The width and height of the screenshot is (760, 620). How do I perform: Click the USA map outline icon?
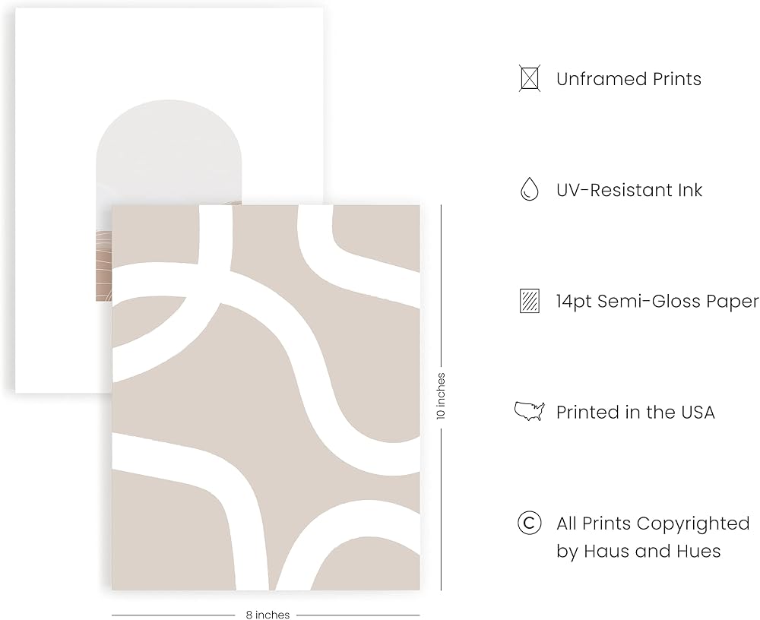529,412
